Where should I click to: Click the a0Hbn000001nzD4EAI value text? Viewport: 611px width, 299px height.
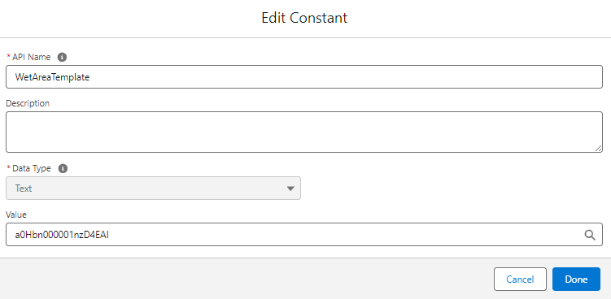(x=62, y=235)
